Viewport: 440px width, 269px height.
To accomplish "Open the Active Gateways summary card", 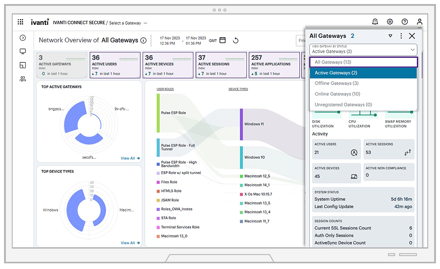I will [x=62, y=65].
